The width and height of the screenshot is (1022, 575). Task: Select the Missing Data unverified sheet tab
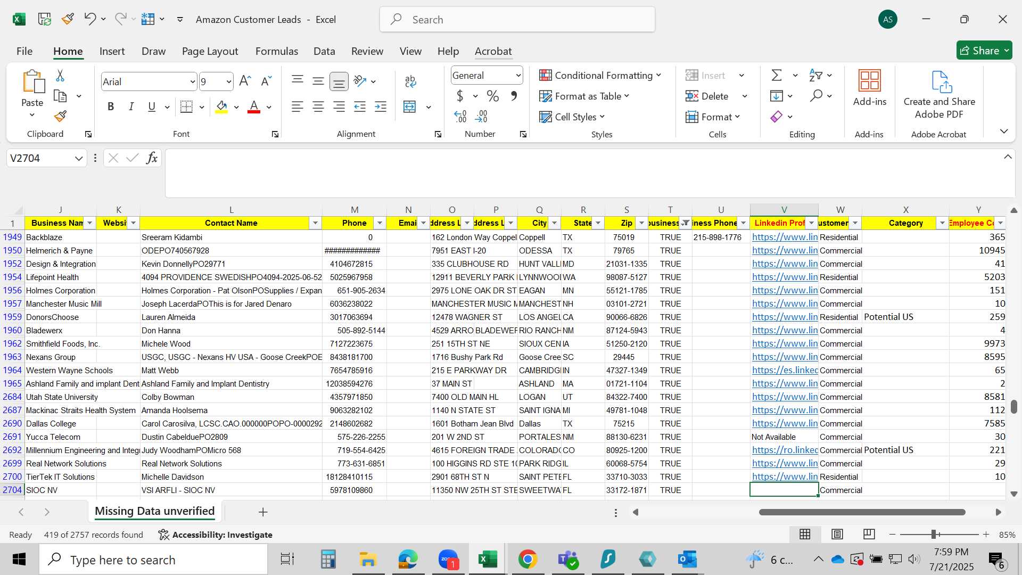(154, 511)
